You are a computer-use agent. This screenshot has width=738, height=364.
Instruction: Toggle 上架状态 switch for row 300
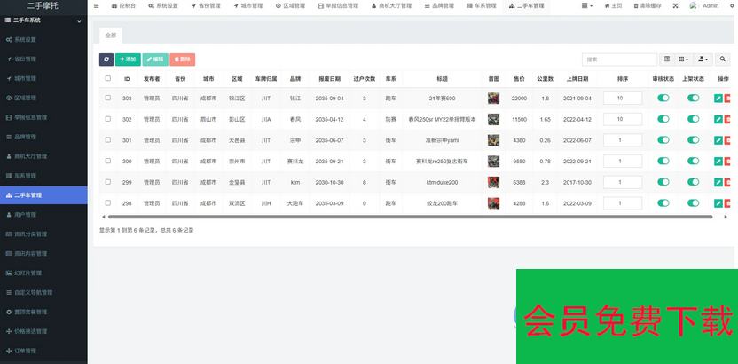coord(694,161)
